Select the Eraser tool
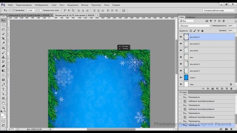The width and height of the screenshot is (237, 133). click(x=3, y=66)
